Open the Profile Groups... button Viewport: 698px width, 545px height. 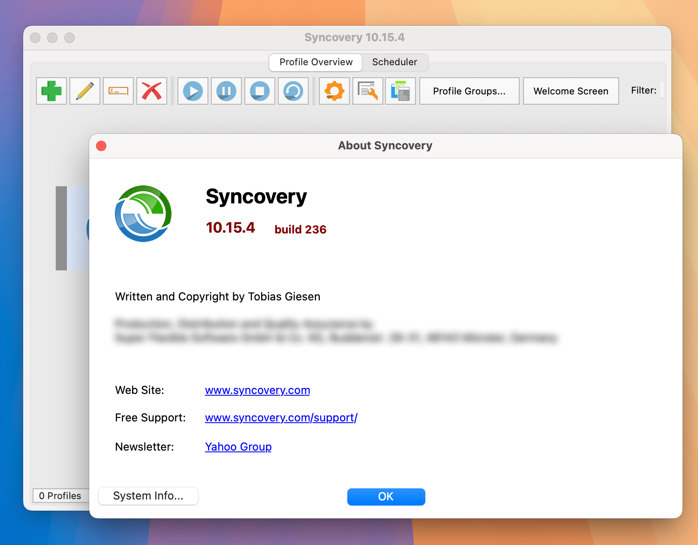(x=469, y=91)
